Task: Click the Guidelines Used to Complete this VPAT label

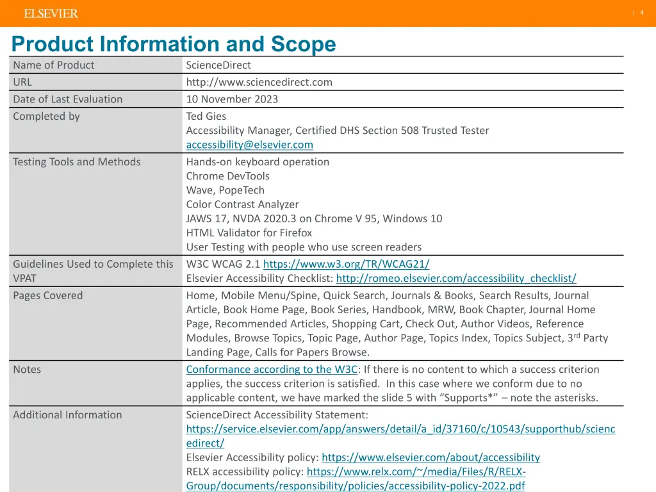Action: (93, 271)
